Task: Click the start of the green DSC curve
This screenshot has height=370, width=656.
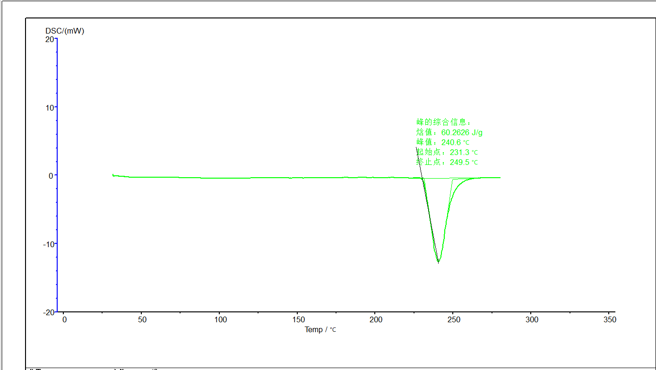Action: [113, 175]
